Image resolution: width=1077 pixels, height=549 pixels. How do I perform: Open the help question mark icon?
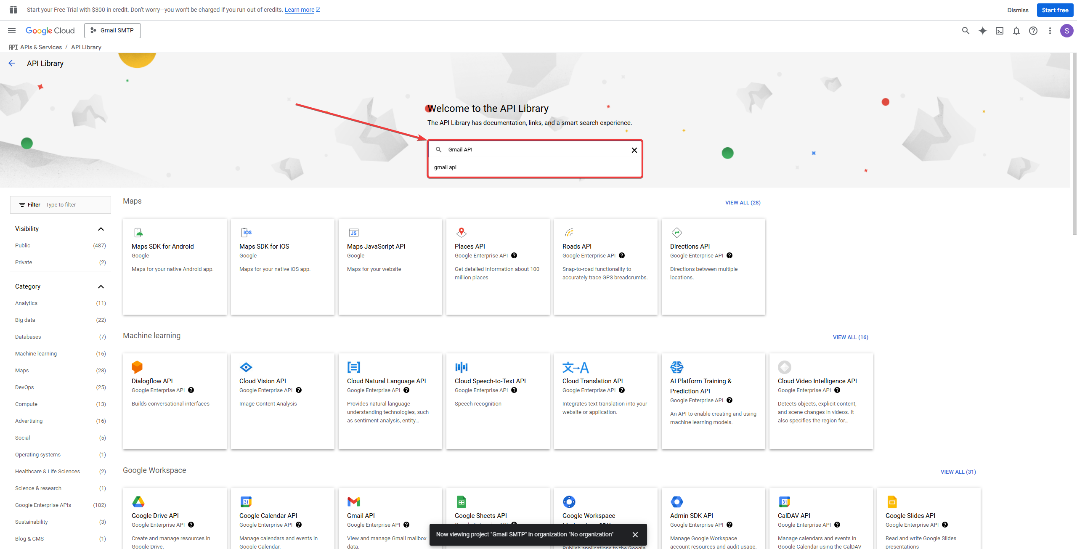[1033, 31]
